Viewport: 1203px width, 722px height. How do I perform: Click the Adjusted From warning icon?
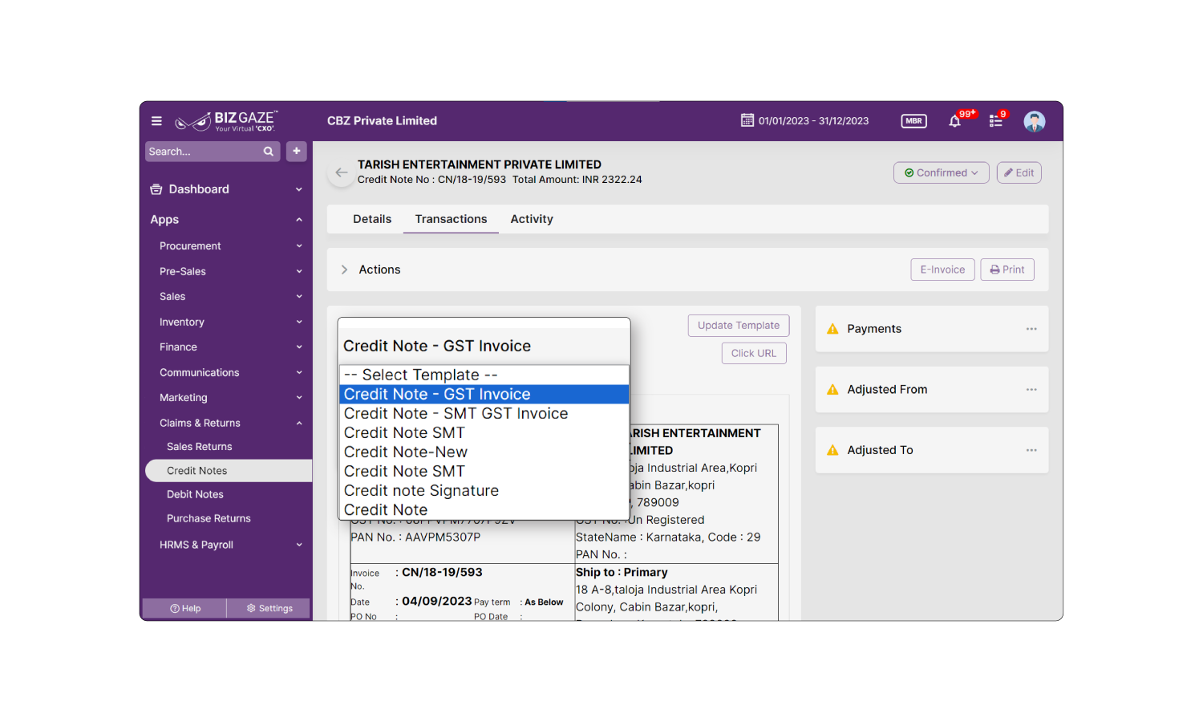click(x=832, y=390)
